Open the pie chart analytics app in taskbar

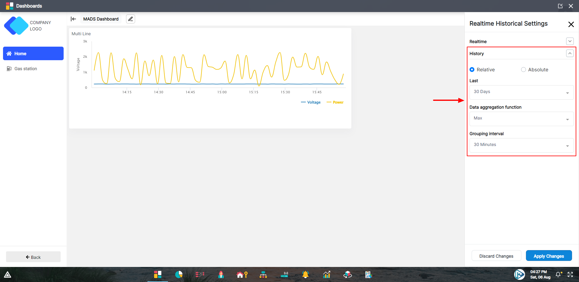179,274
